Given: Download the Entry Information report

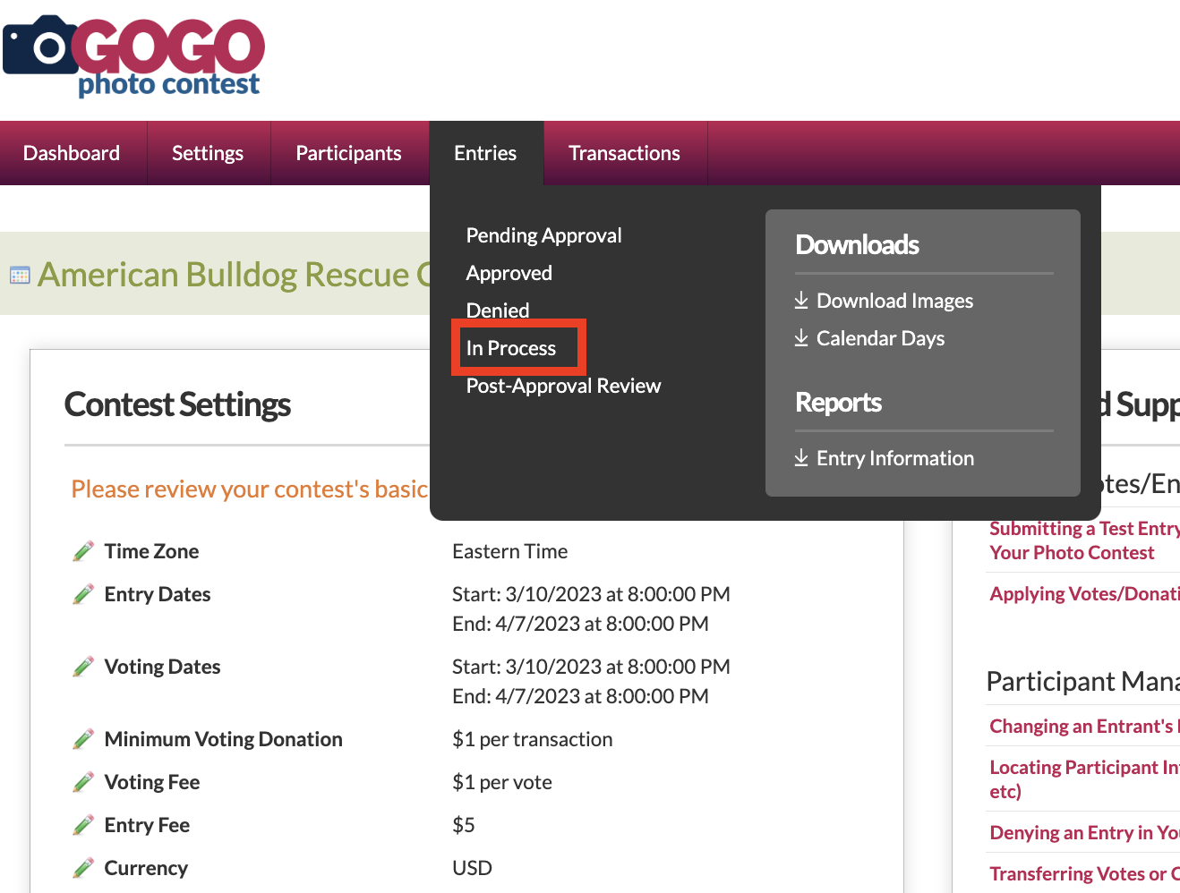Looking at the screenshot, I should point(894,458).
